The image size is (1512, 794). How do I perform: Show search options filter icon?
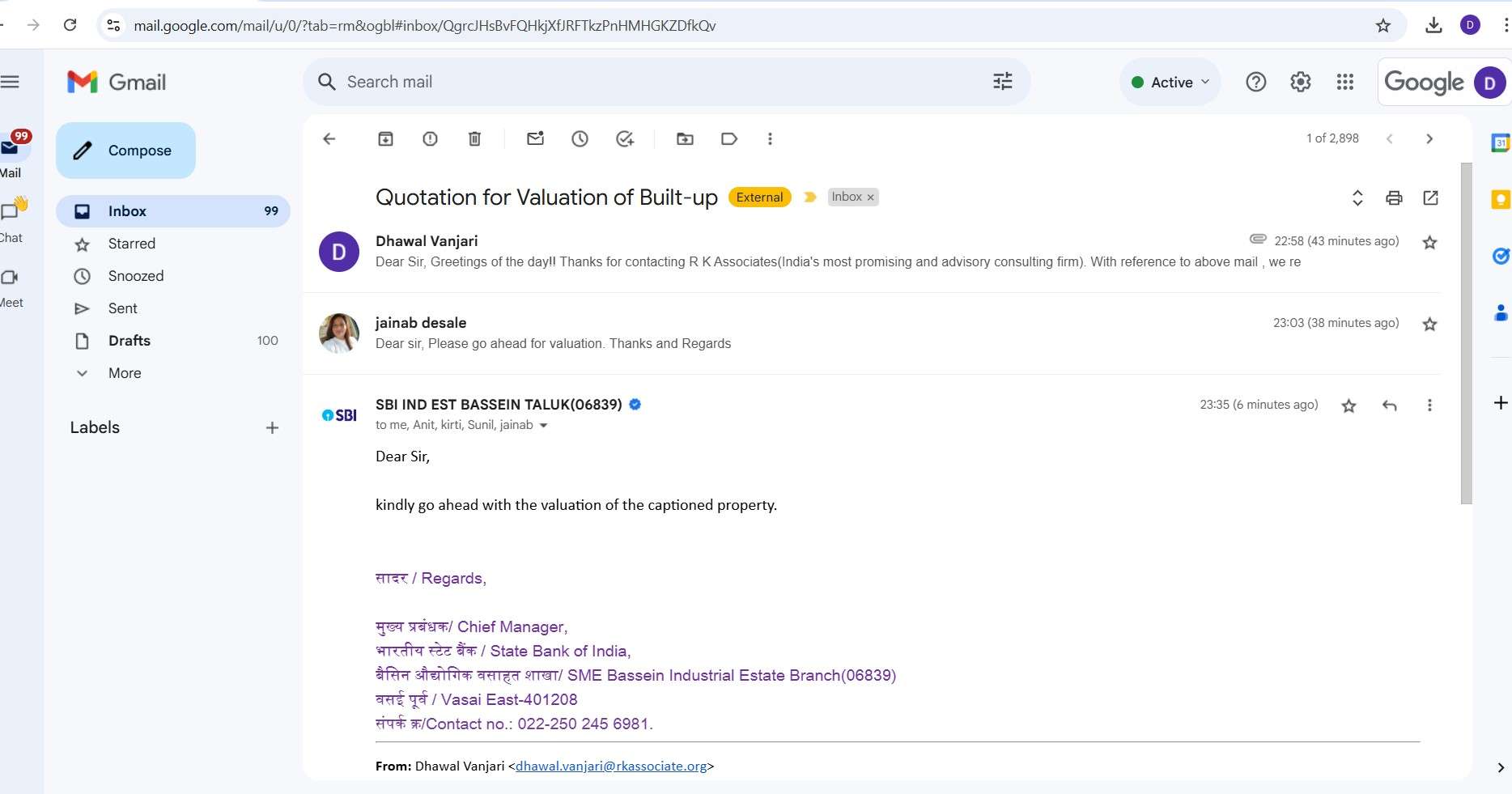pyautogui.click(x=1002, y=81)
